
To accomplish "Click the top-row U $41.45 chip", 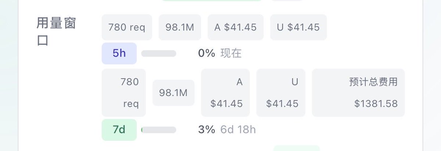I will click(x=298, y=27).
